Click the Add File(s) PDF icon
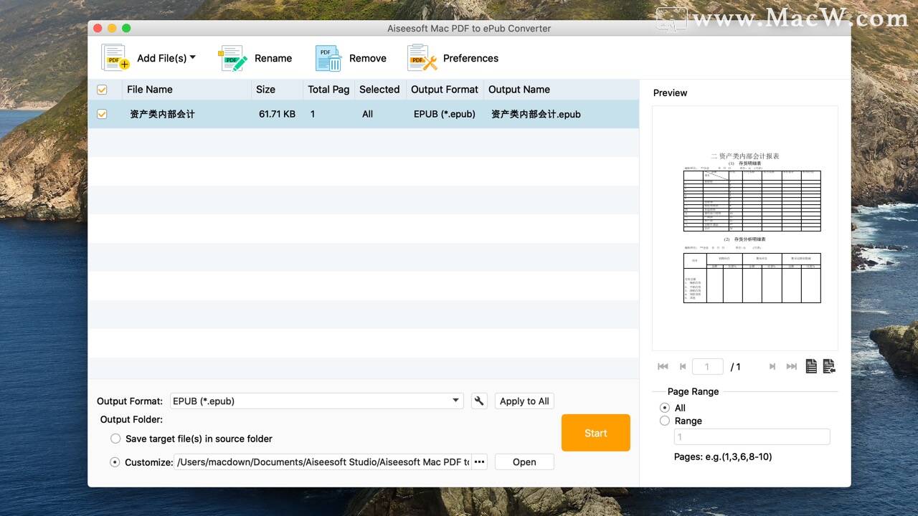Image resolution: width=918 pixels, height=516 pixels. pyautogui.click(x=115, y=58)
